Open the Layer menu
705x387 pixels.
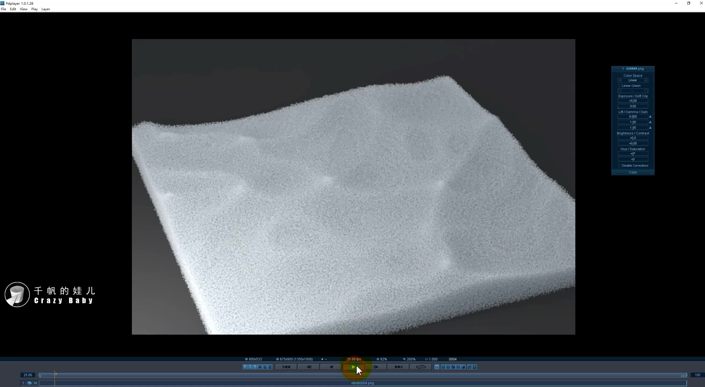(x=46, y=9)
